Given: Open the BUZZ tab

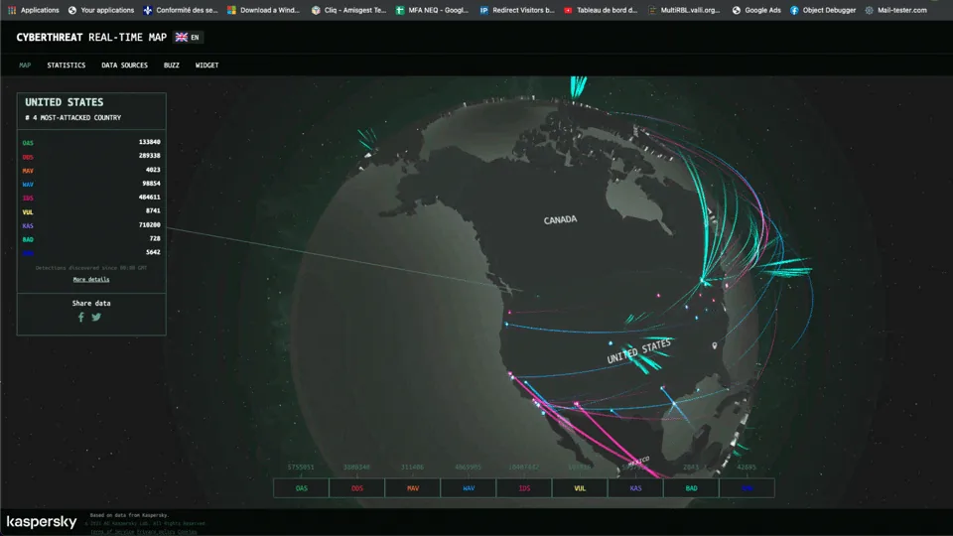Looking at the screenshot, I should 172,66.
